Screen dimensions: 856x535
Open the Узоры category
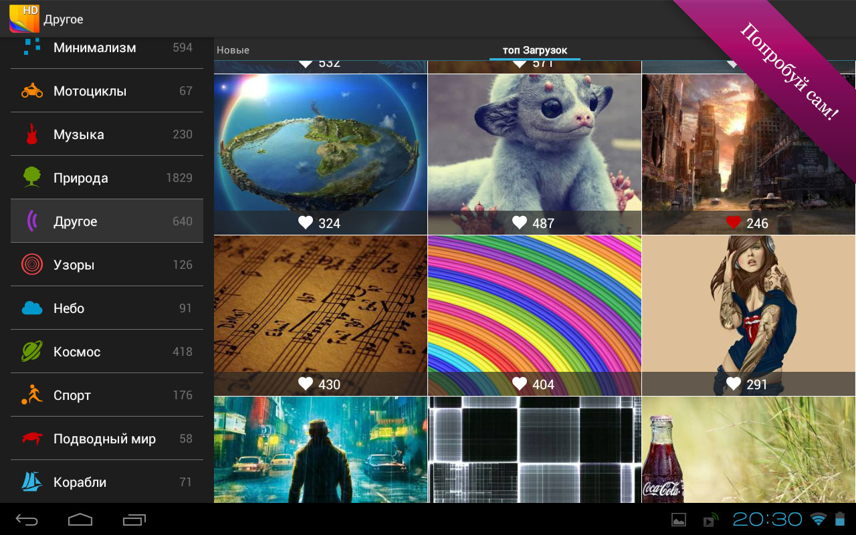(107, 265)
